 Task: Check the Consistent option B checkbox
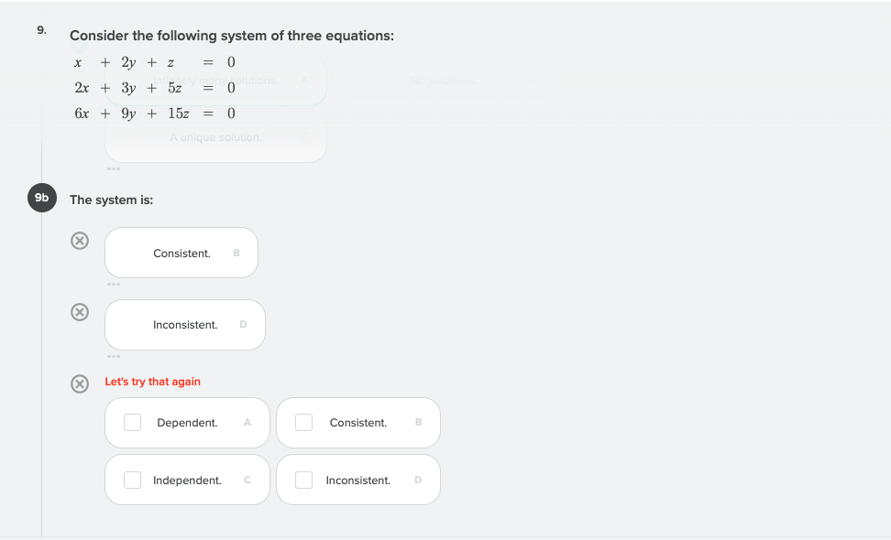coord(302,422)
